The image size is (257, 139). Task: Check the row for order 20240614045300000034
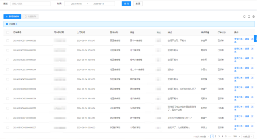coord(8,99)
